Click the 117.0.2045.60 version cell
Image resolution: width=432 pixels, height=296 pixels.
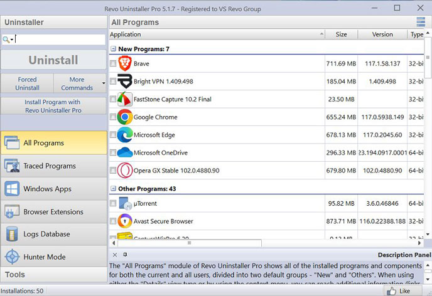pyautogui.click(x=382, y=135)
